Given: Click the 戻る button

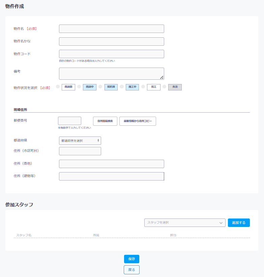Looking at the screenshot, I should (x=131, y=270).
